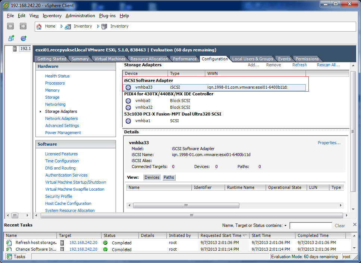Open Processors hardware settings
The width and height of the screenshot is (361, 263).
pyautogui.click(x=55, y=83)
